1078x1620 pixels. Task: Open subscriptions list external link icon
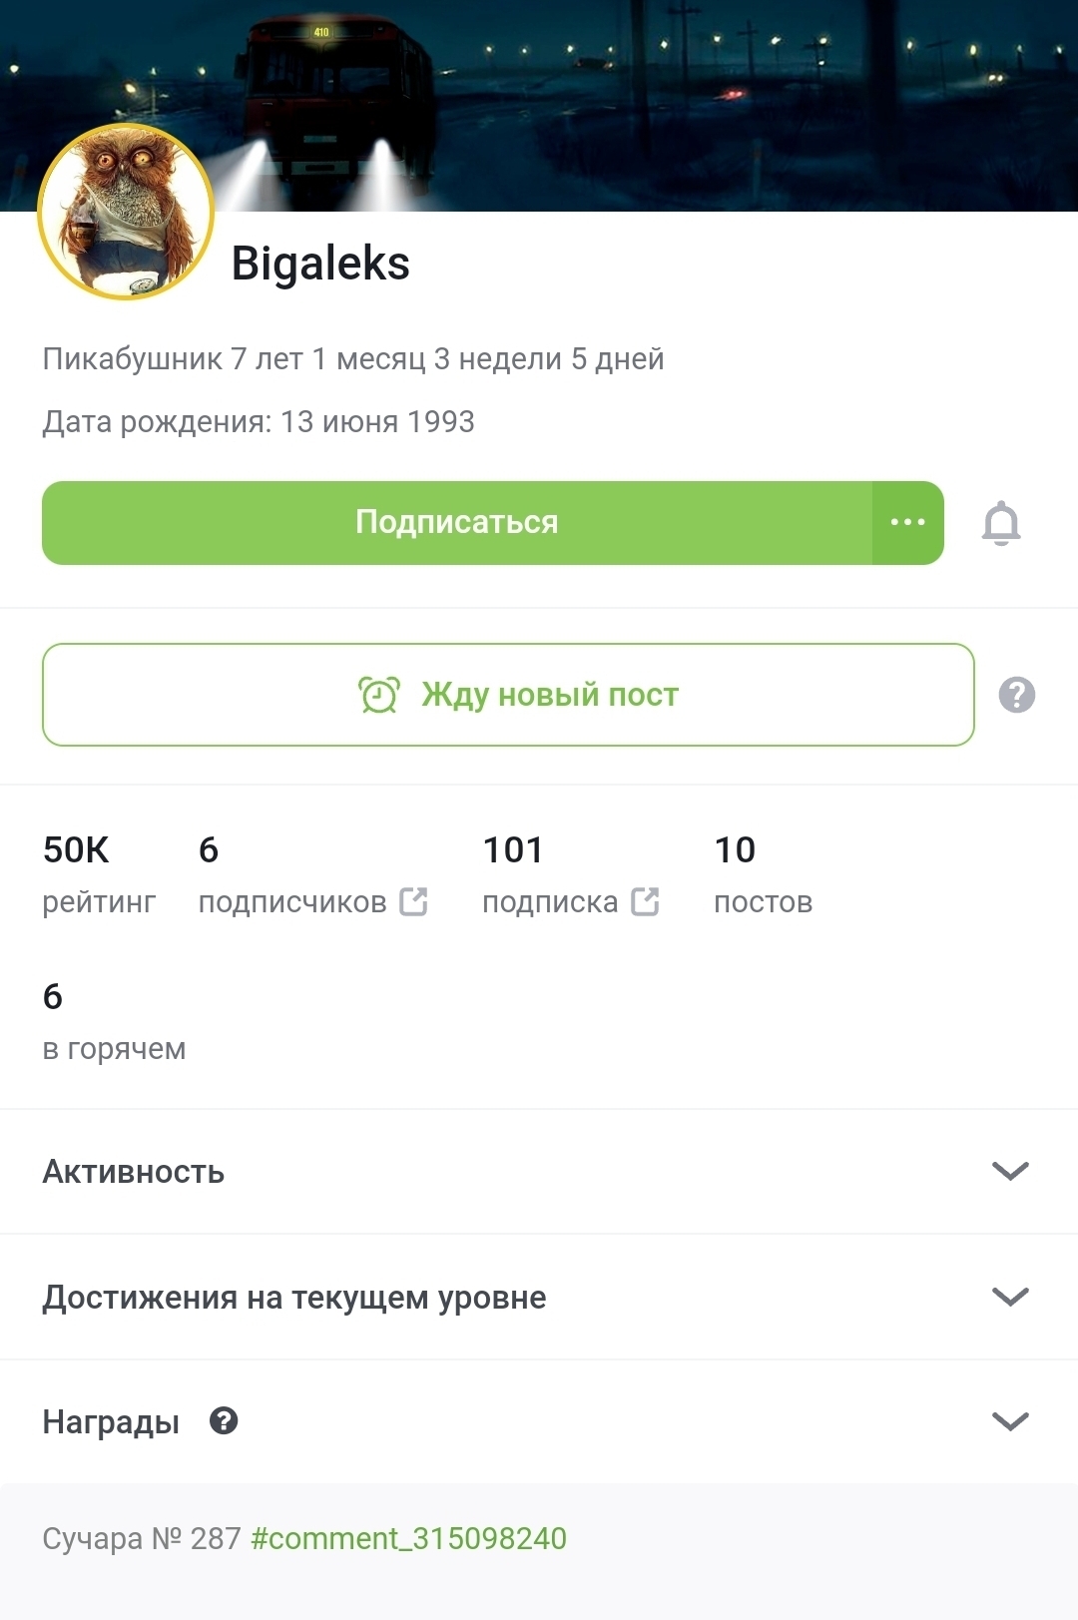tap(645, 901)
